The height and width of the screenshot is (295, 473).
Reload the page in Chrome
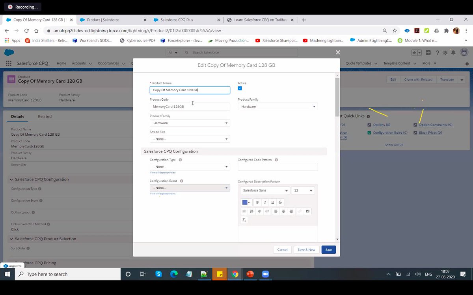[26, 31]
